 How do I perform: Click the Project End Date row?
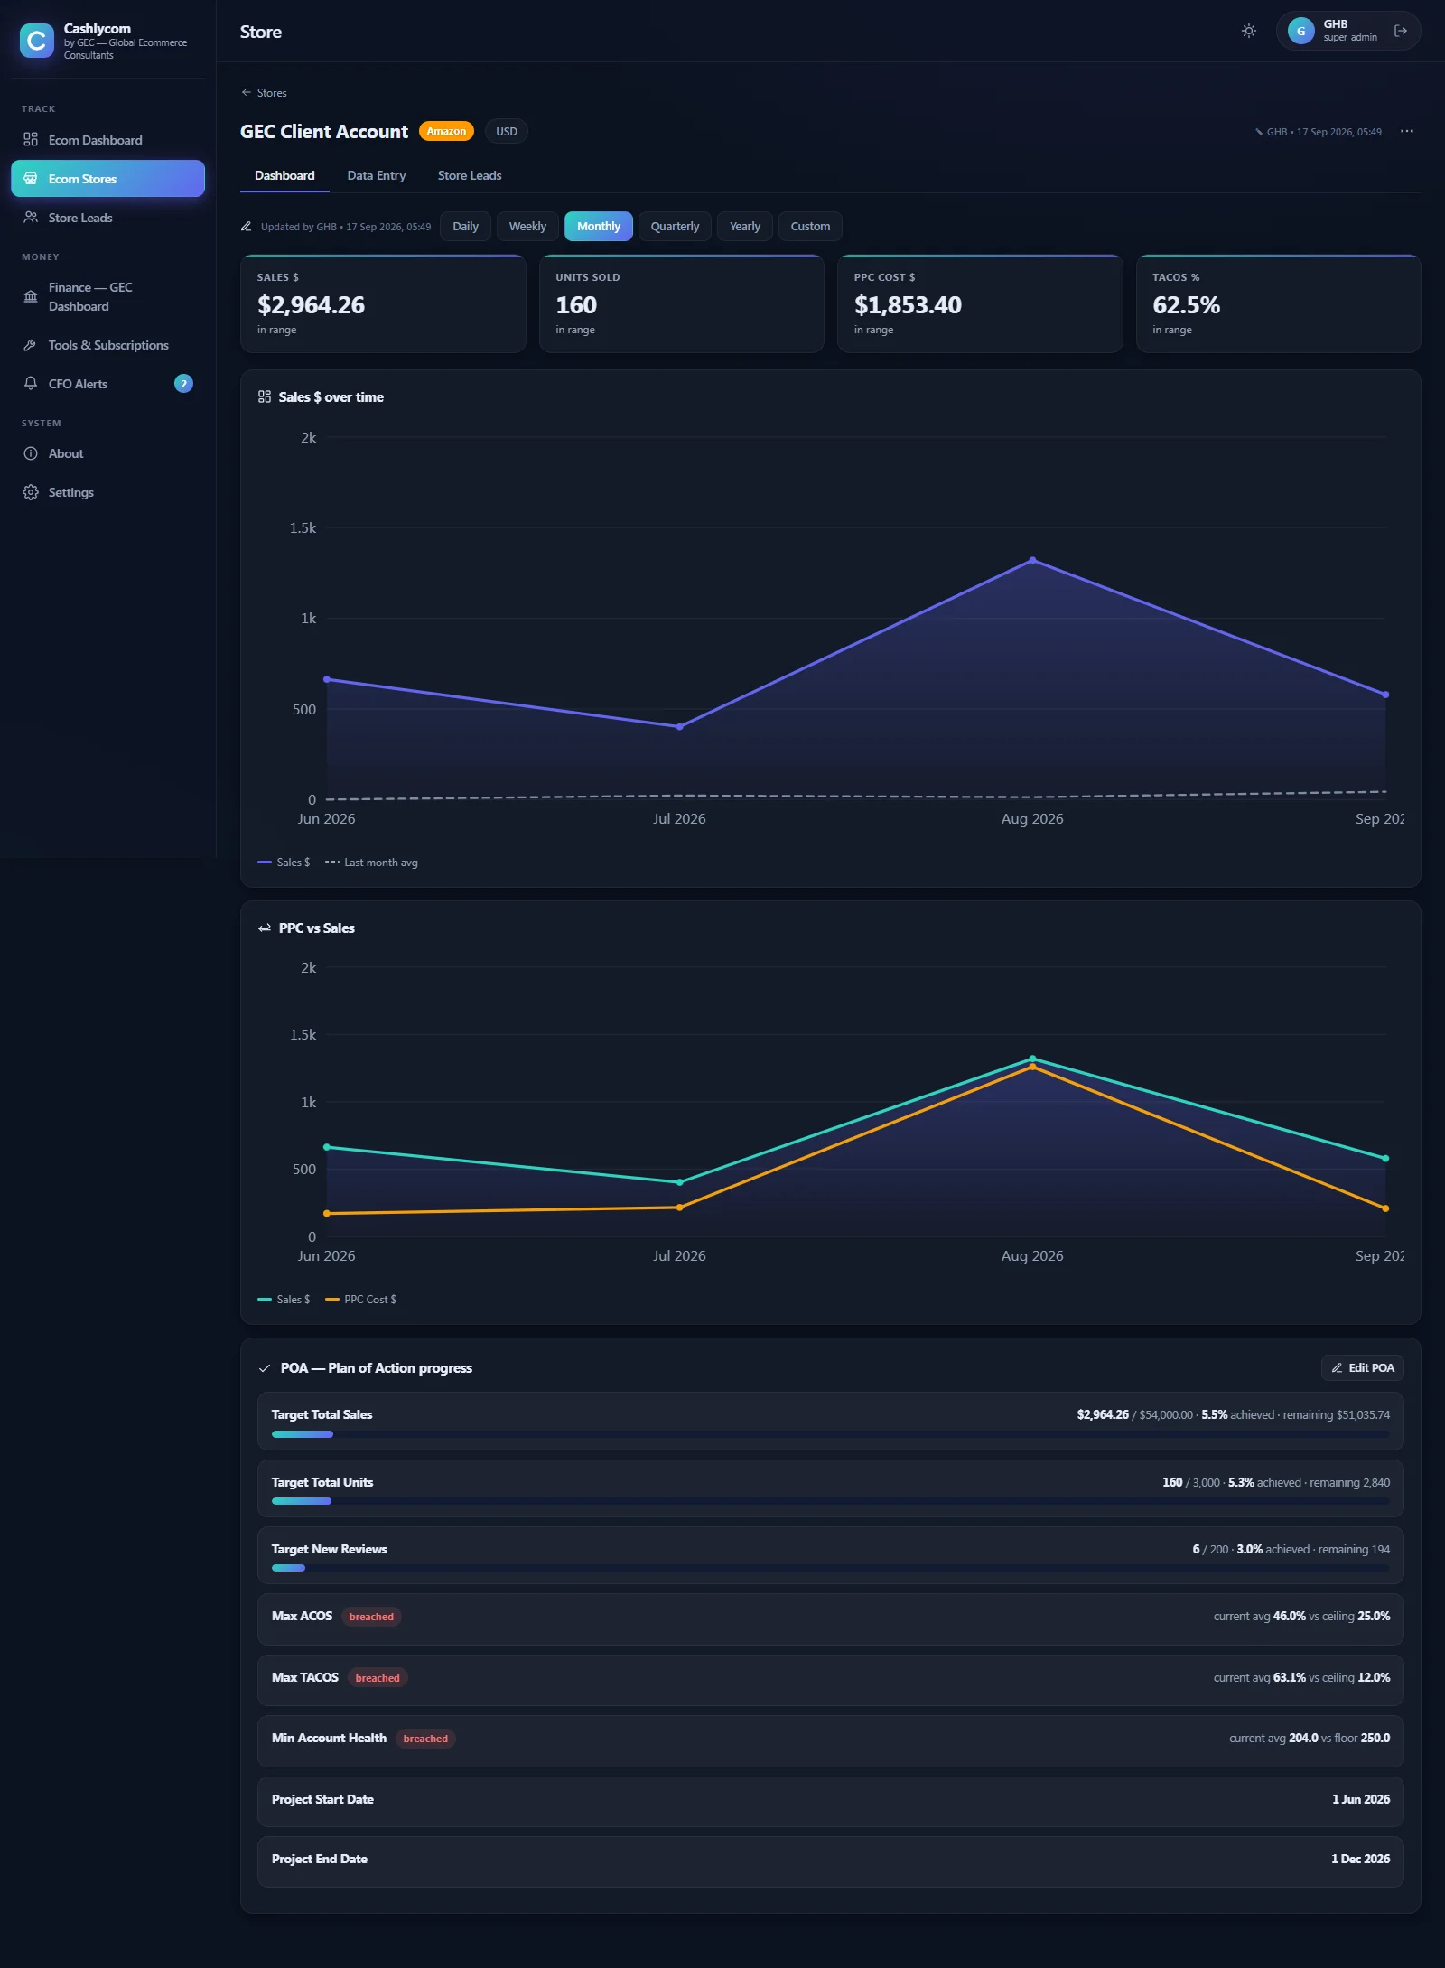[x=831, y=1860]
